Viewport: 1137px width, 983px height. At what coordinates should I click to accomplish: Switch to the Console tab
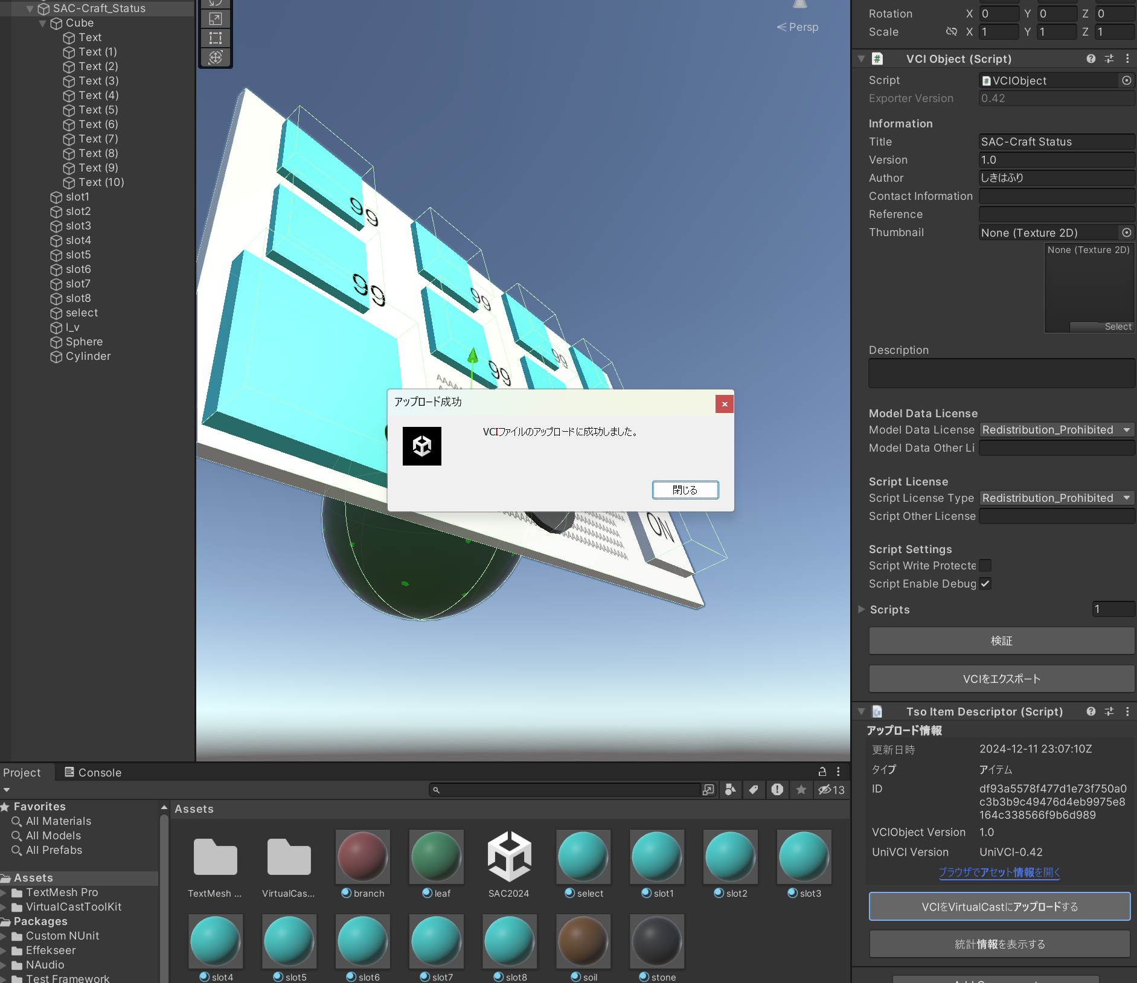pos(93,772)
